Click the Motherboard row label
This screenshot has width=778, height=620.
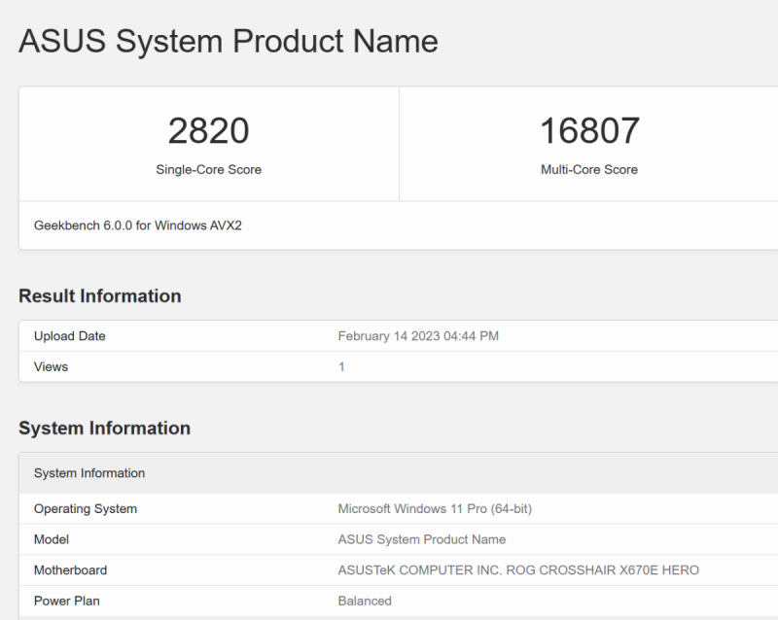click(70, 570)
